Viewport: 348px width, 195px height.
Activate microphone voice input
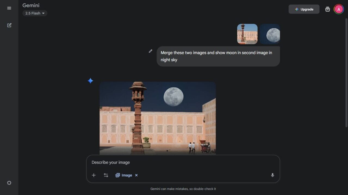pyautogui.click(x=272, y=175)
